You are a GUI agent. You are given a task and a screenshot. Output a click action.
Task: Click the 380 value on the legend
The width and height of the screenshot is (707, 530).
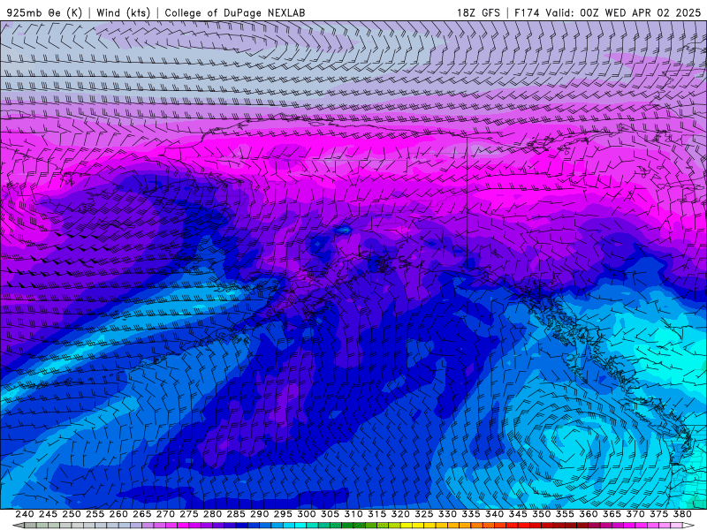click(x=682, y=514)
